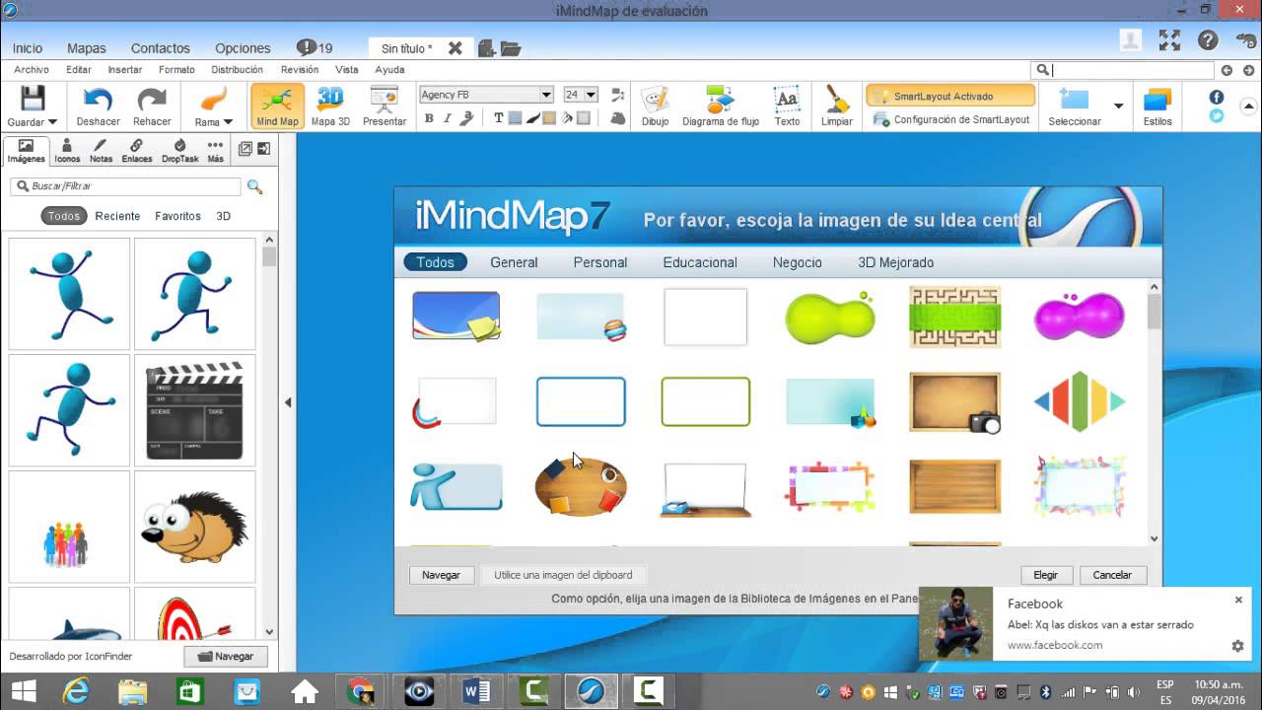The image size is (1262, 710).
Task: Toggle SmartLayout Activado button
Action: click(x=950, y=96)
